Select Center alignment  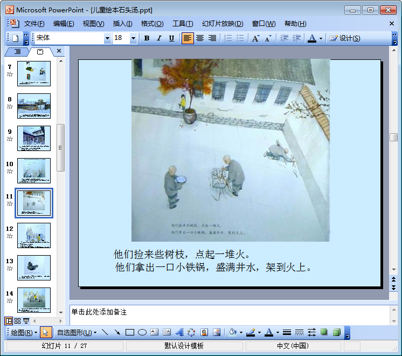click(x=200, y=38)
